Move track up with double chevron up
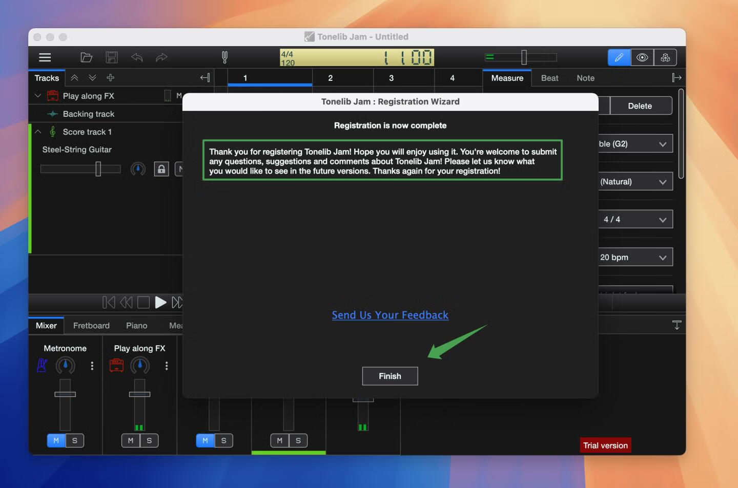738x488 pixels. tap(75, 78)
